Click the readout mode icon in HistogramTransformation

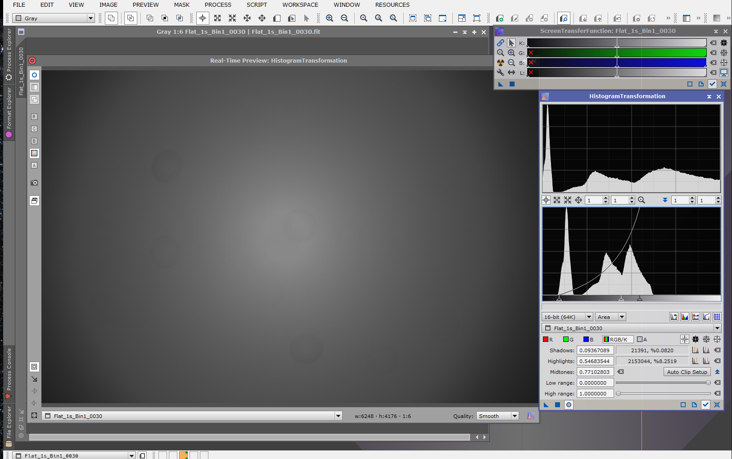coord(546,200)
